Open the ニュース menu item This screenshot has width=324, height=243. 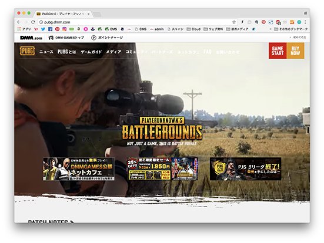46,52
